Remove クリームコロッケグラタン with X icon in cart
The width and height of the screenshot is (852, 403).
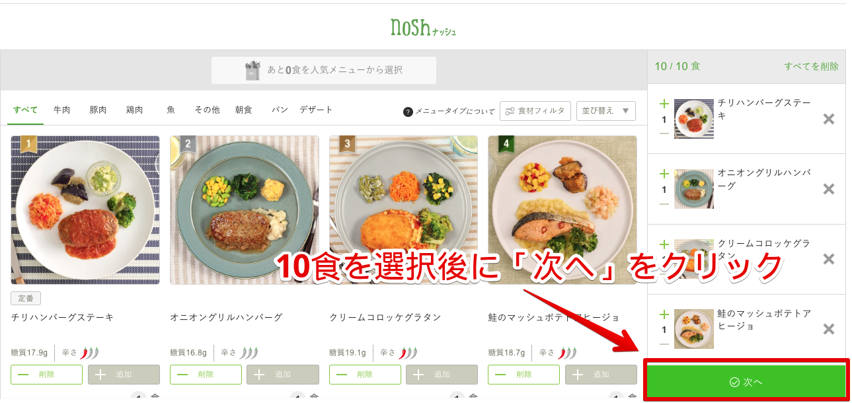coord(828,259)
